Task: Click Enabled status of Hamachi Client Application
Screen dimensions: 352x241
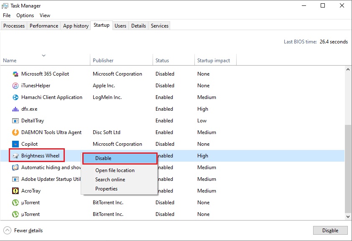Action: (164, 97)
